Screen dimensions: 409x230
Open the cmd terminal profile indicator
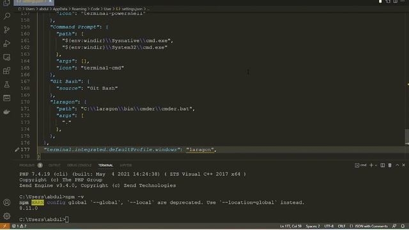[x=360, y=165]
